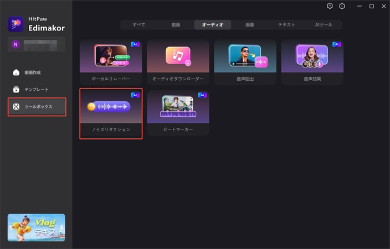Screen dimensions: 390x249
Task: Click the 音声抽出 label
Action: [245, 79]
